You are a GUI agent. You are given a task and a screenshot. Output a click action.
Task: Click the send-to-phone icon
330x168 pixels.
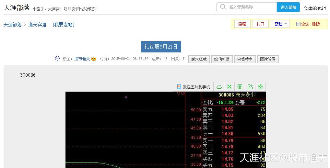coord(179,87)
